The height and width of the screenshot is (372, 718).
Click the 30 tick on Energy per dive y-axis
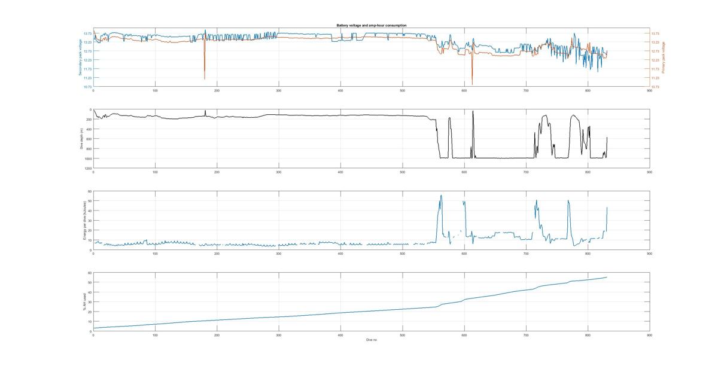90,221
